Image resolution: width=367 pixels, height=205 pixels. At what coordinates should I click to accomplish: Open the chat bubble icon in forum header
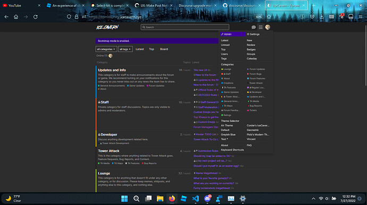253,28
